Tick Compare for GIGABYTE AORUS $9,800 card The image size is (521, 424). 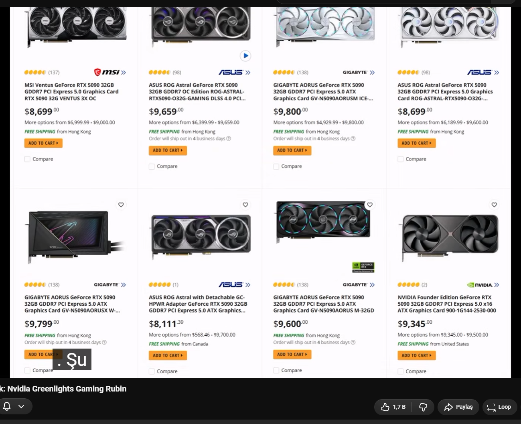click(276, 166)
